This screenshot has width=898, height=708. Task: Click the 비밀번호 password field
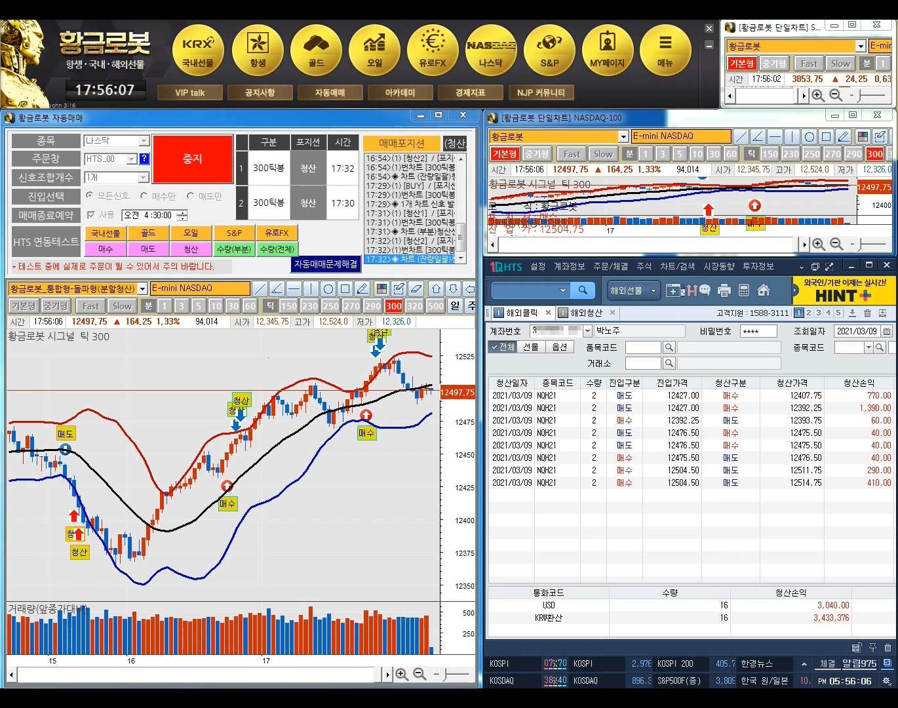pos(758,331)
